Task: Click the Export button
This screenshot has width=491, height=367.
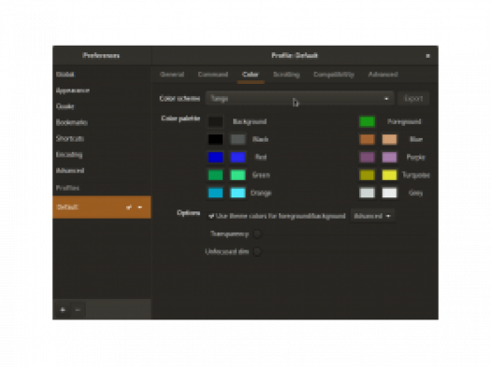Action: pyautogui.click(x=414, y=99)
